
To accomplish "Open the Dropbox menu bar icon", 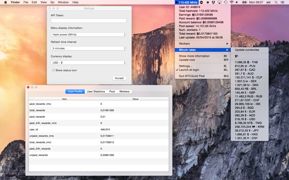I will 213,2.
